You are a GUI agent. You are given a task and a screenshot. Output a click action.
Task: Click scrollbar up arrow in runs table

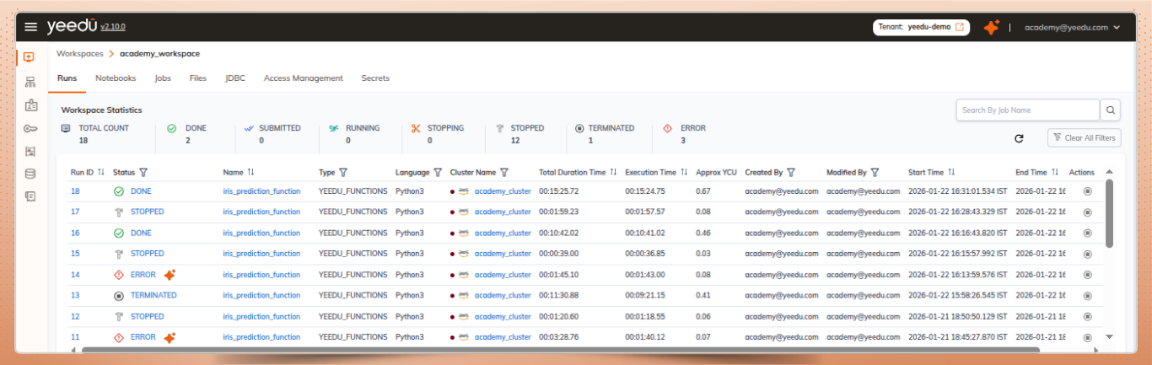click(1109, 171)
